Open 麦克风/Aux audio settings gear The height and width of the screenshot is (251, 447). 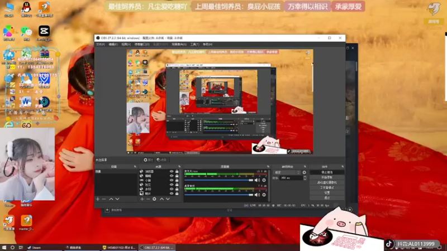pyautogui.click(x=264, y=180)
